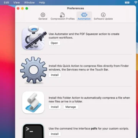Open Automator with the Open button
Viewport: 138px width, 138px height.
point(54,43)
